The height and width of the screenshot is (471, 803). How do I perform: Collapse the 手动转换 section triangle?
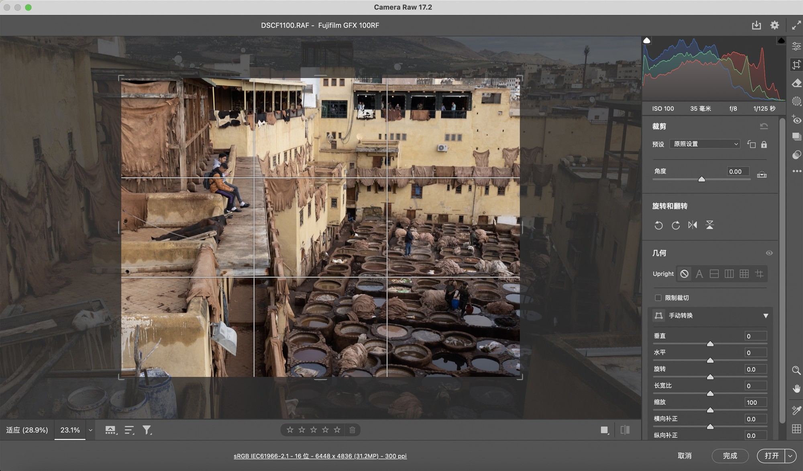tap(766, 316)
